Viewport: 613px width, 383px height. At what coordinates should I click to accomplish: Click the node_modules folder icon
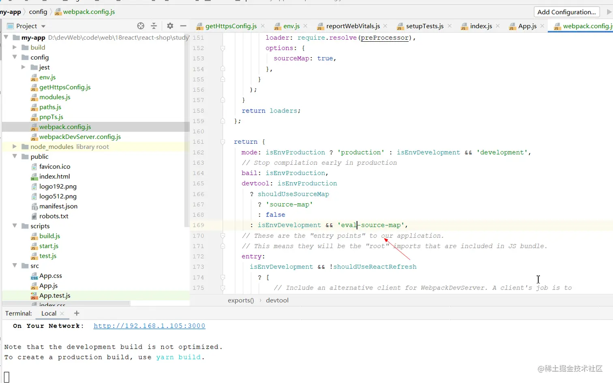[x=25, y=147]
